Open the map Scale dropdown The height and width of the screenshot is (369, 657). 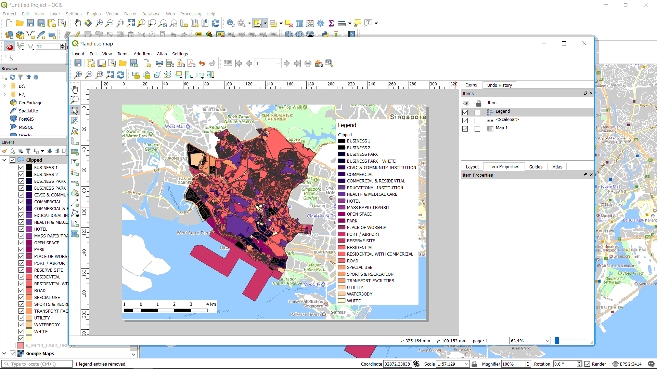[x=466, y=364]
